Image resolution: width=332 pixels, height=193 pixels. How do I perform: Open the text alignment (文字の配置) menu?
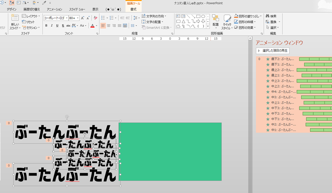point(152,22)
